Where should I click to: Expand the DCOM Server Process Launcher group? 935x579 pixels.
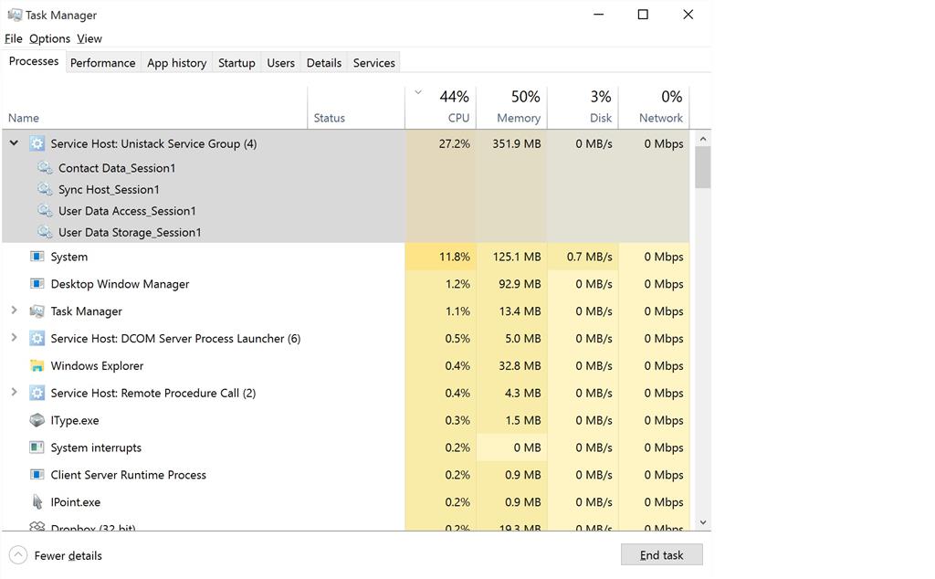tap(15, 338)
